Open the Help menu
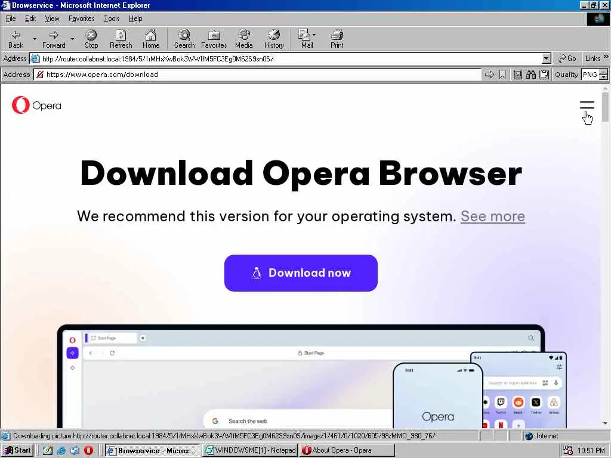The image size is (611, 458). (135, 18)
